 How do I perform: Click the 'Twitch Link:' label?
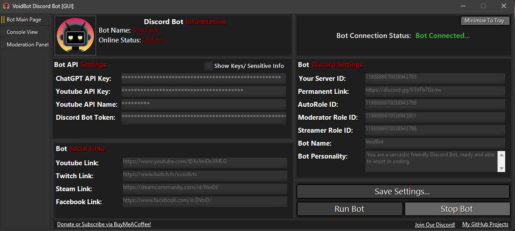(75, 176)
